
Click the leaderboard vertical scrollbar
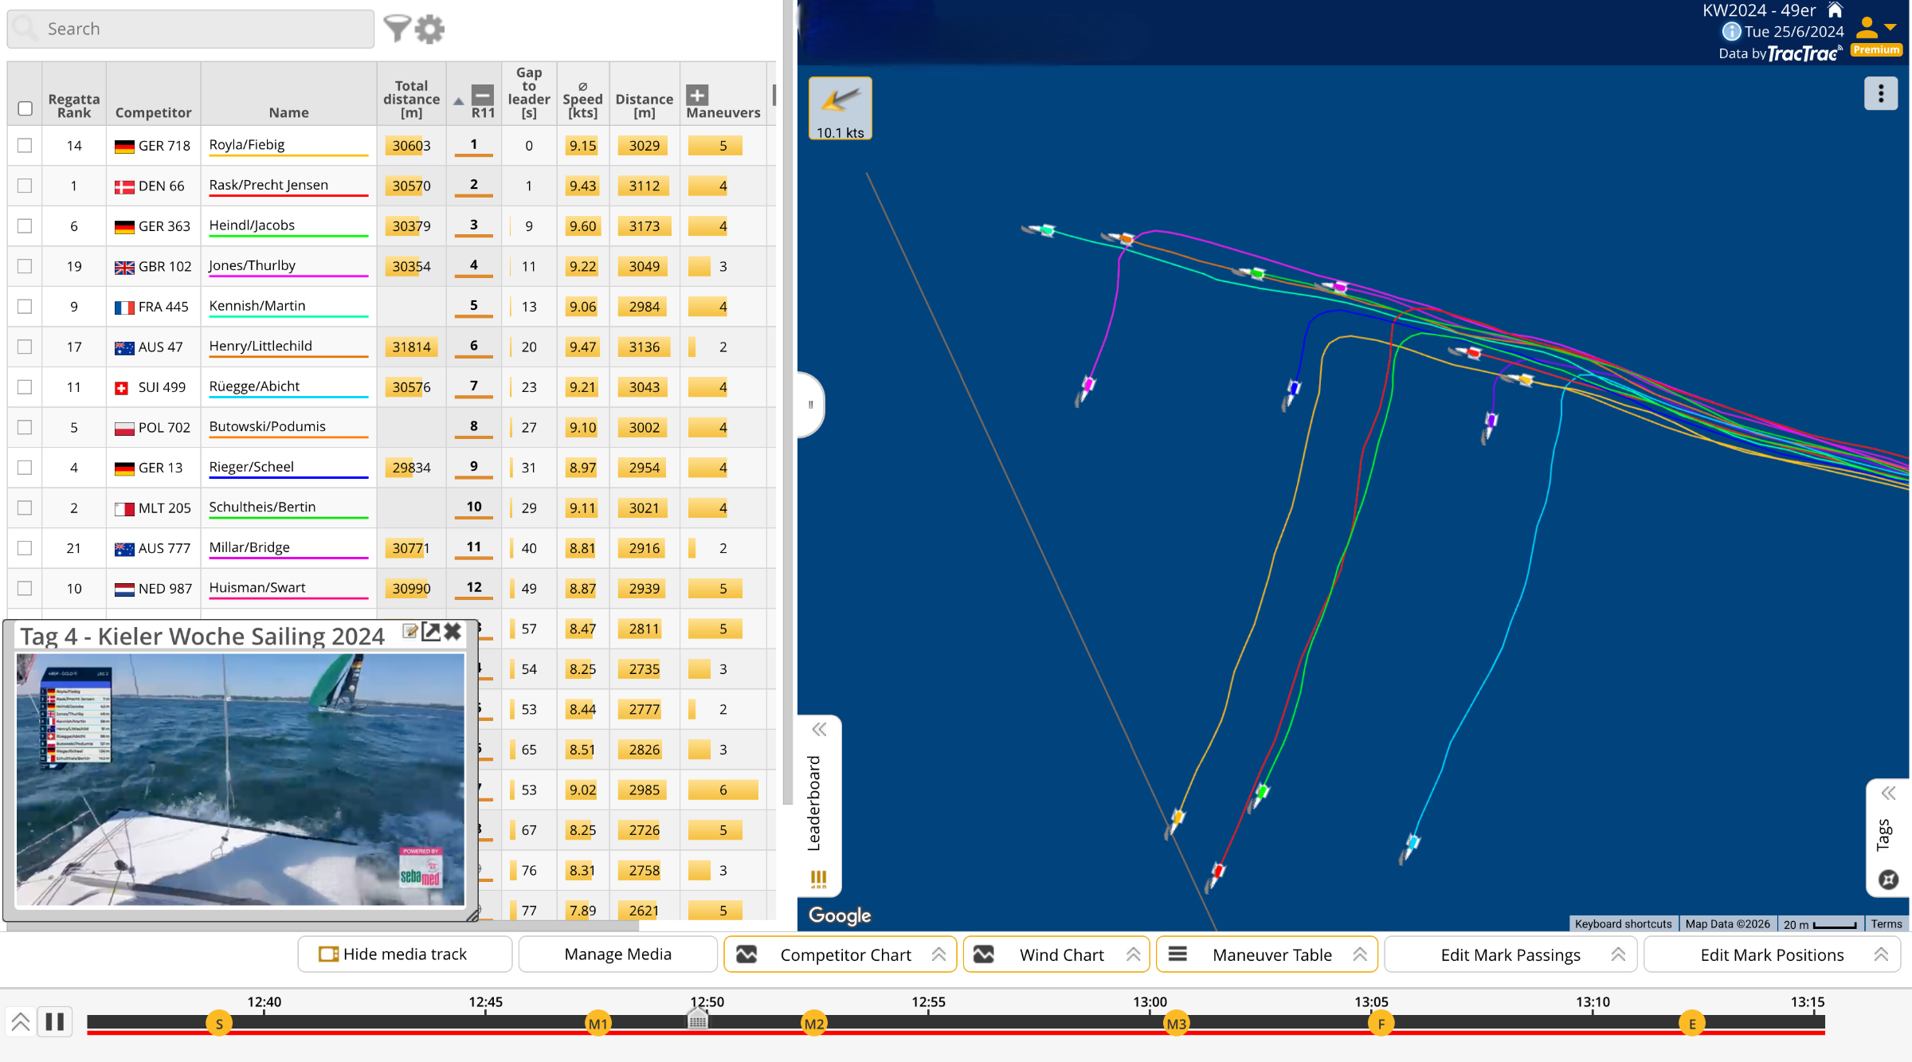(x=787, y=402)
